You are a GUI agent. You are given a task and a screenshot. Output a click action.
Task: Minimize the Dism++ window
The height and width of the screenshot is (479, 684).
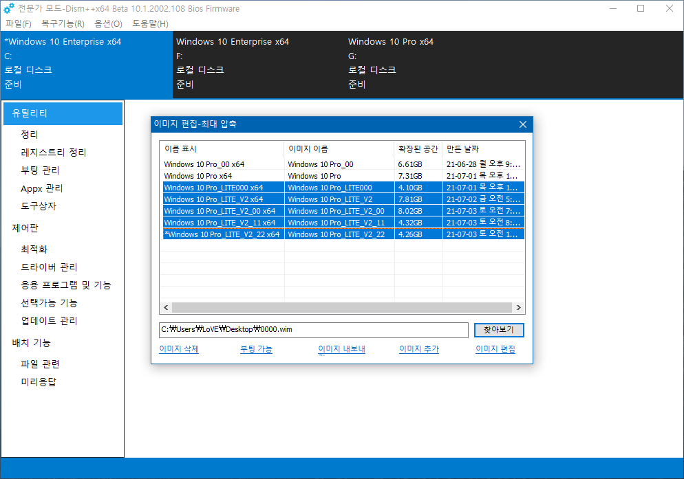[x=613, y=8]
